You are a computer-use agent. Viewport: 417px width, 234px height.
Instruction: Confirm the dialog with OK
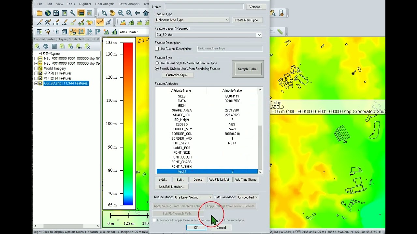(x=196, y=228)
